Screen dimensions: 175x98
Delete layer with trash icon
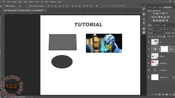tap(174, 94)
